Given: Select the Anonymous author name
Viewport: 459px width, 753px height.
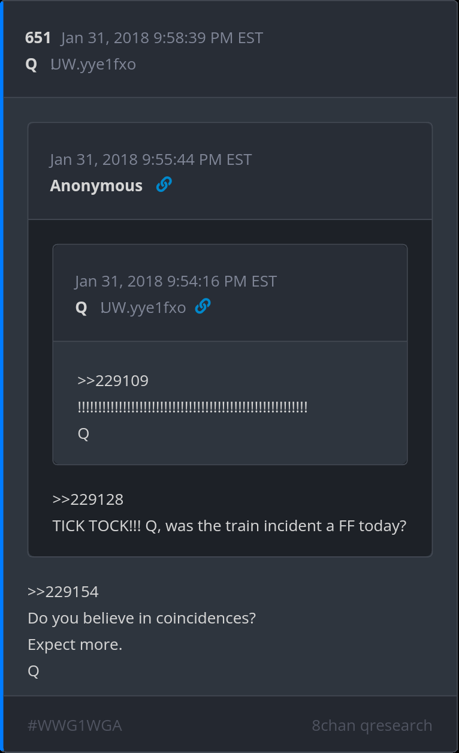Looking at the screenshot, I should [x=96, y=186].
